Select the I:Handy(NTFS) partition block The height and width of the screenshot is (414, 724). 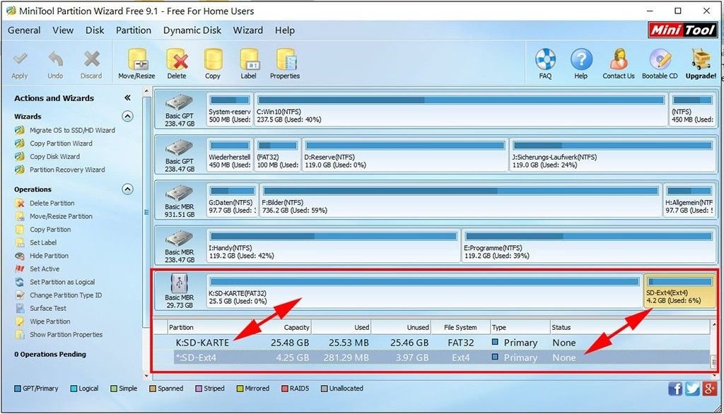(334, 245)
